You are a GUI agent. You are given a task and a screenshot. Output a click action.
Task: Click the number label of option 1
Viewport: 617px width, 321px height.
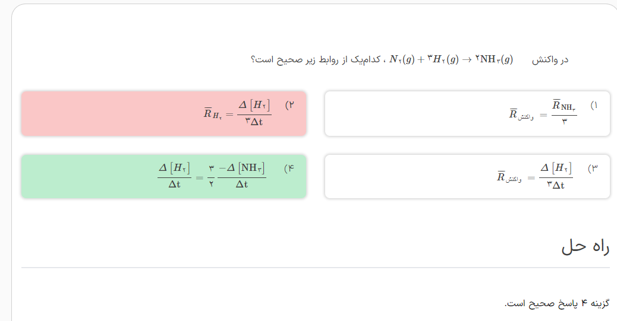594,105
